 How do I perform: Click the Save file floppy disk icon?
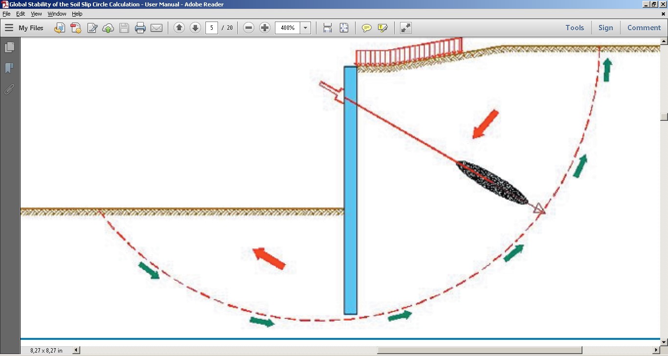[x=124, y=28]
